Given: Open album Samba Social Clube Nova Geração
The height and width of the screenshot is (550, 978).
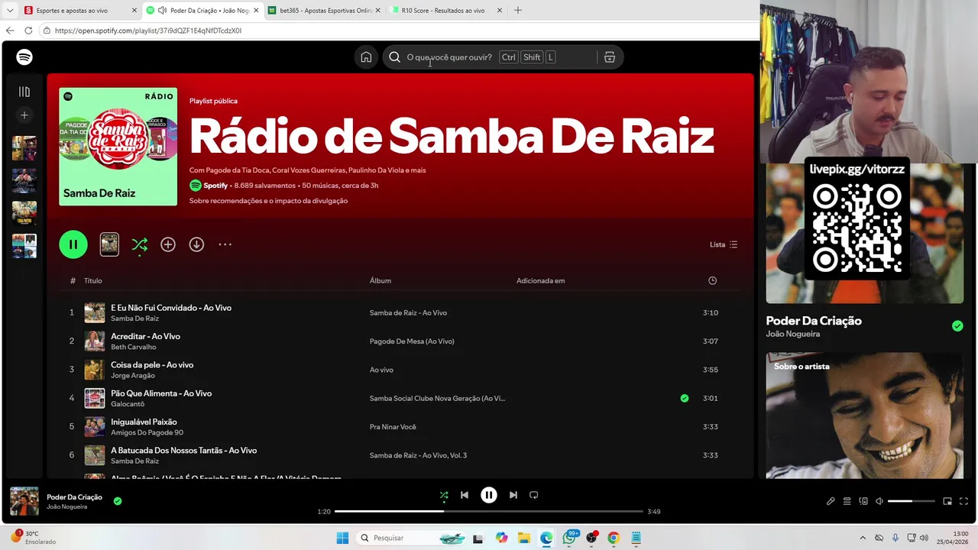Looking at the screenshot, I should click(x=438, y=398).
